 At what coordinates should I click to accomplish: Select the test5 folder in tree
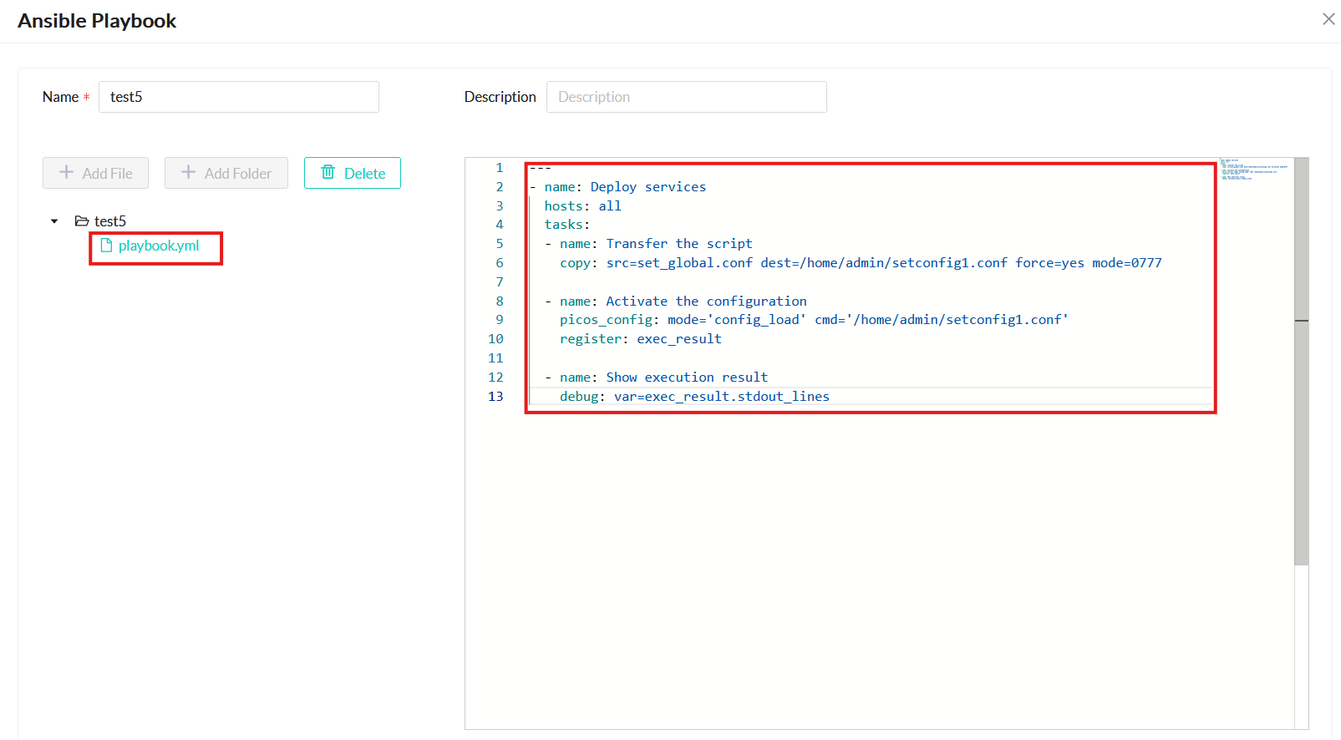109,221
